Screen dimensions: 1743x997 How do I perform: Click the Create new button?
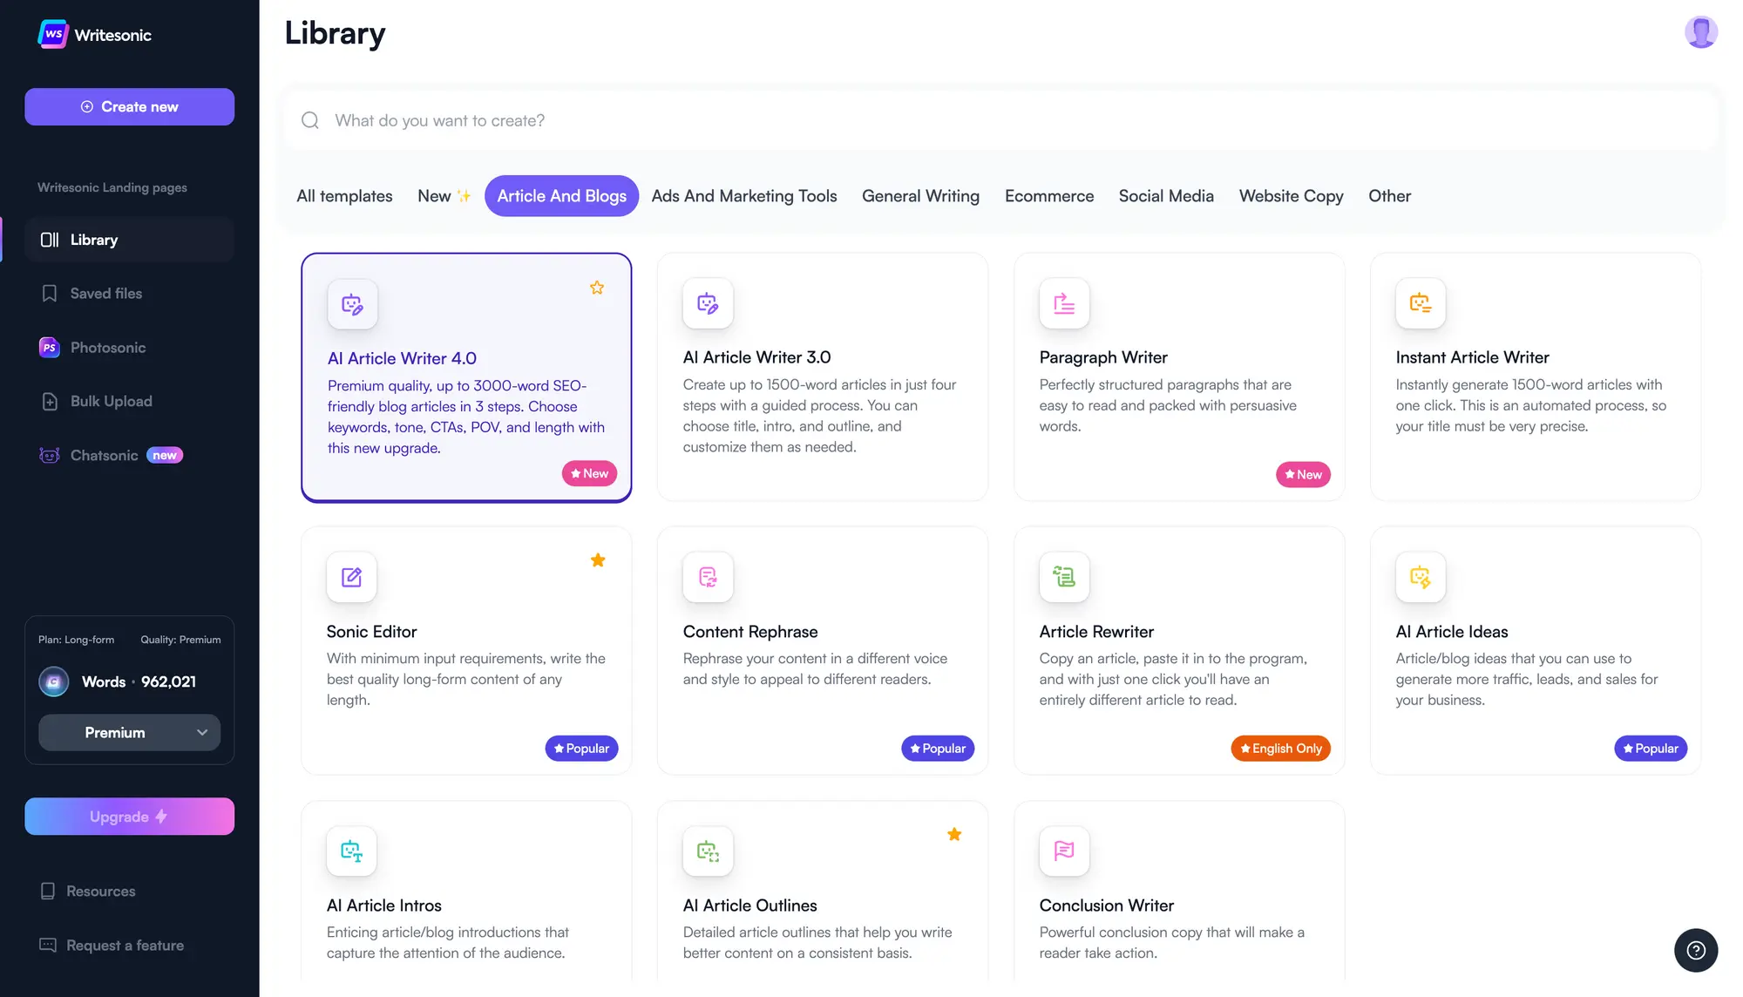[x=129, y=106]
